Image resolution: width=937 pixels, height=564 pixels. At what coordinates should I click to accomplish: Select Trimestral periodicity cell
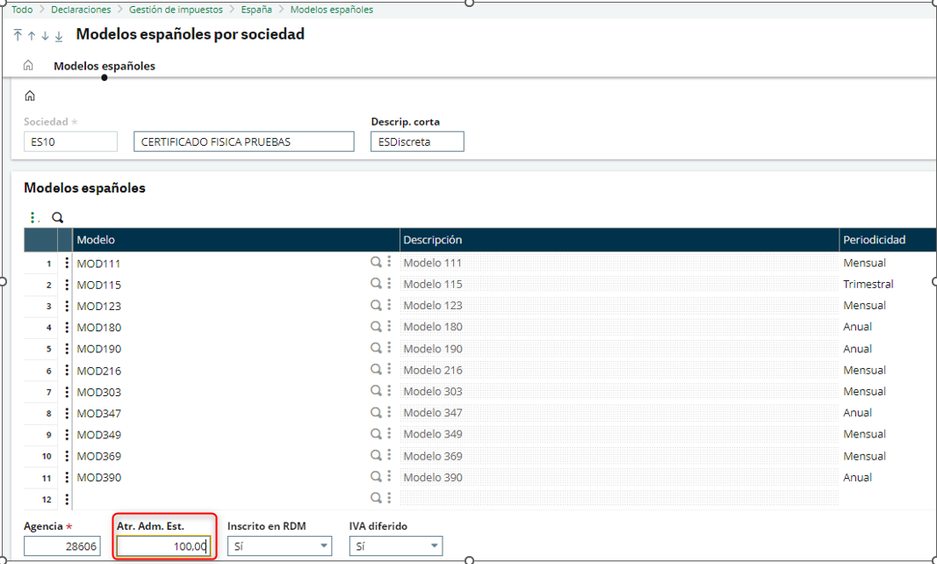point(888,284)
